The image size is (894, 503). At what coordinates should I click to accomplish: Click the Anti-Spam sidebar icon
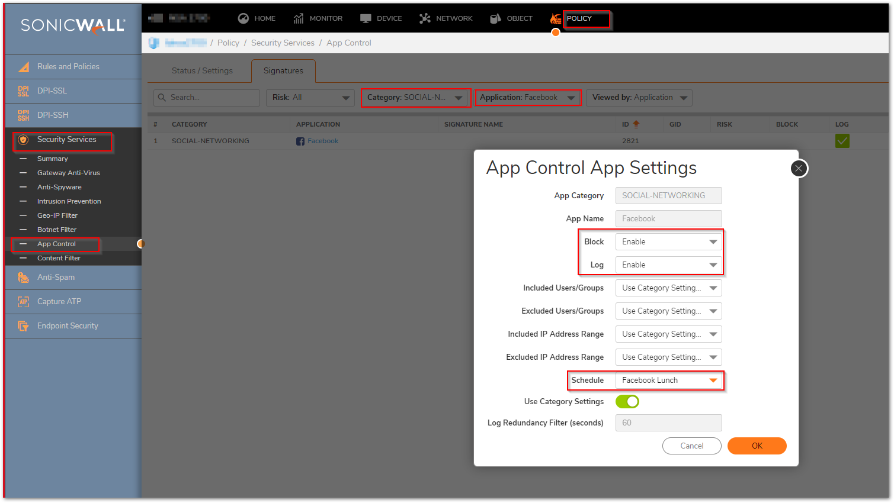click(23, 278)
